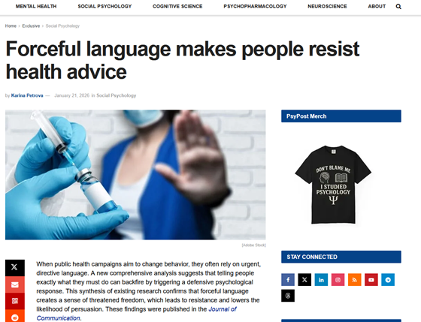This screenshot has width=421, height=322.
Task: Share article on Reddit icon
Action: pyautogui.click(x=15, y=316)
